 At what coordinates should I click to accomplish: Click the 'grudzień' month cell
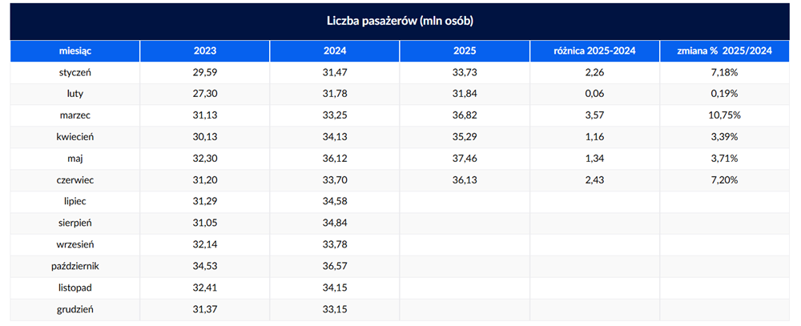tap(75, 309)
